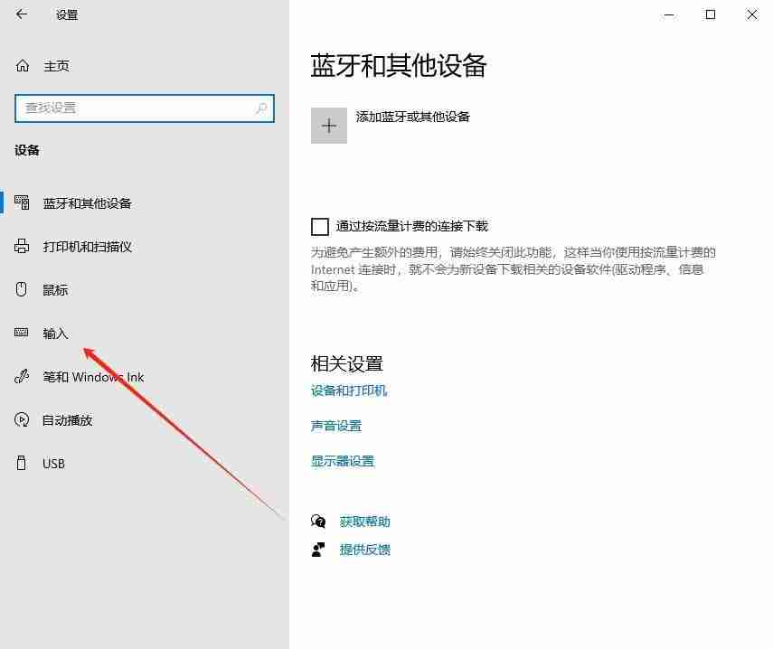773x649 pixels.
Task: Open the 设备和打印机 link
Action: (x=348, y=390)
